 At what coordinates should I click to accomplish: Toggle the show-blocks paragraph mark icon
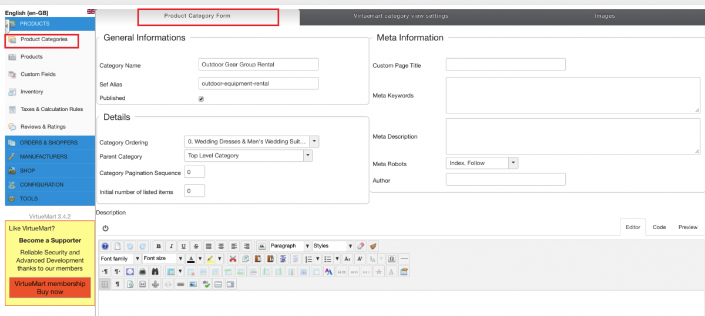(x=117, y=284)
